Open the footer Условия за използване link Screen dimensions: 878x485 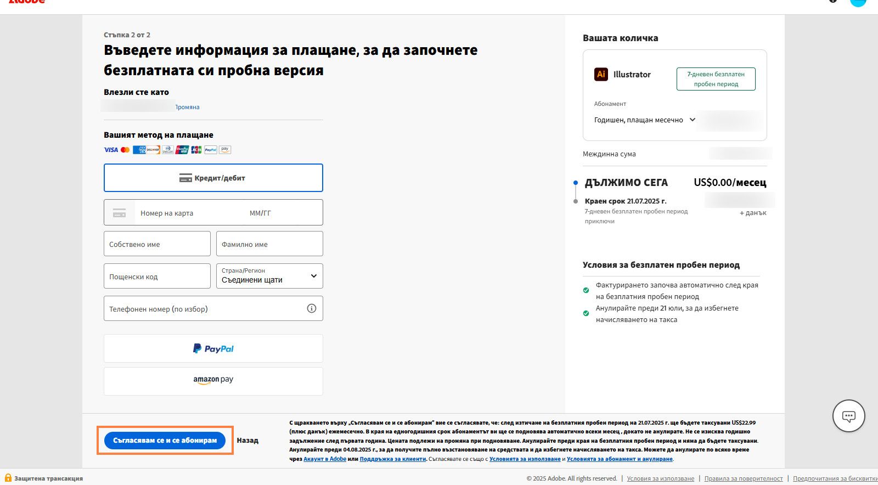pos(661,478)
